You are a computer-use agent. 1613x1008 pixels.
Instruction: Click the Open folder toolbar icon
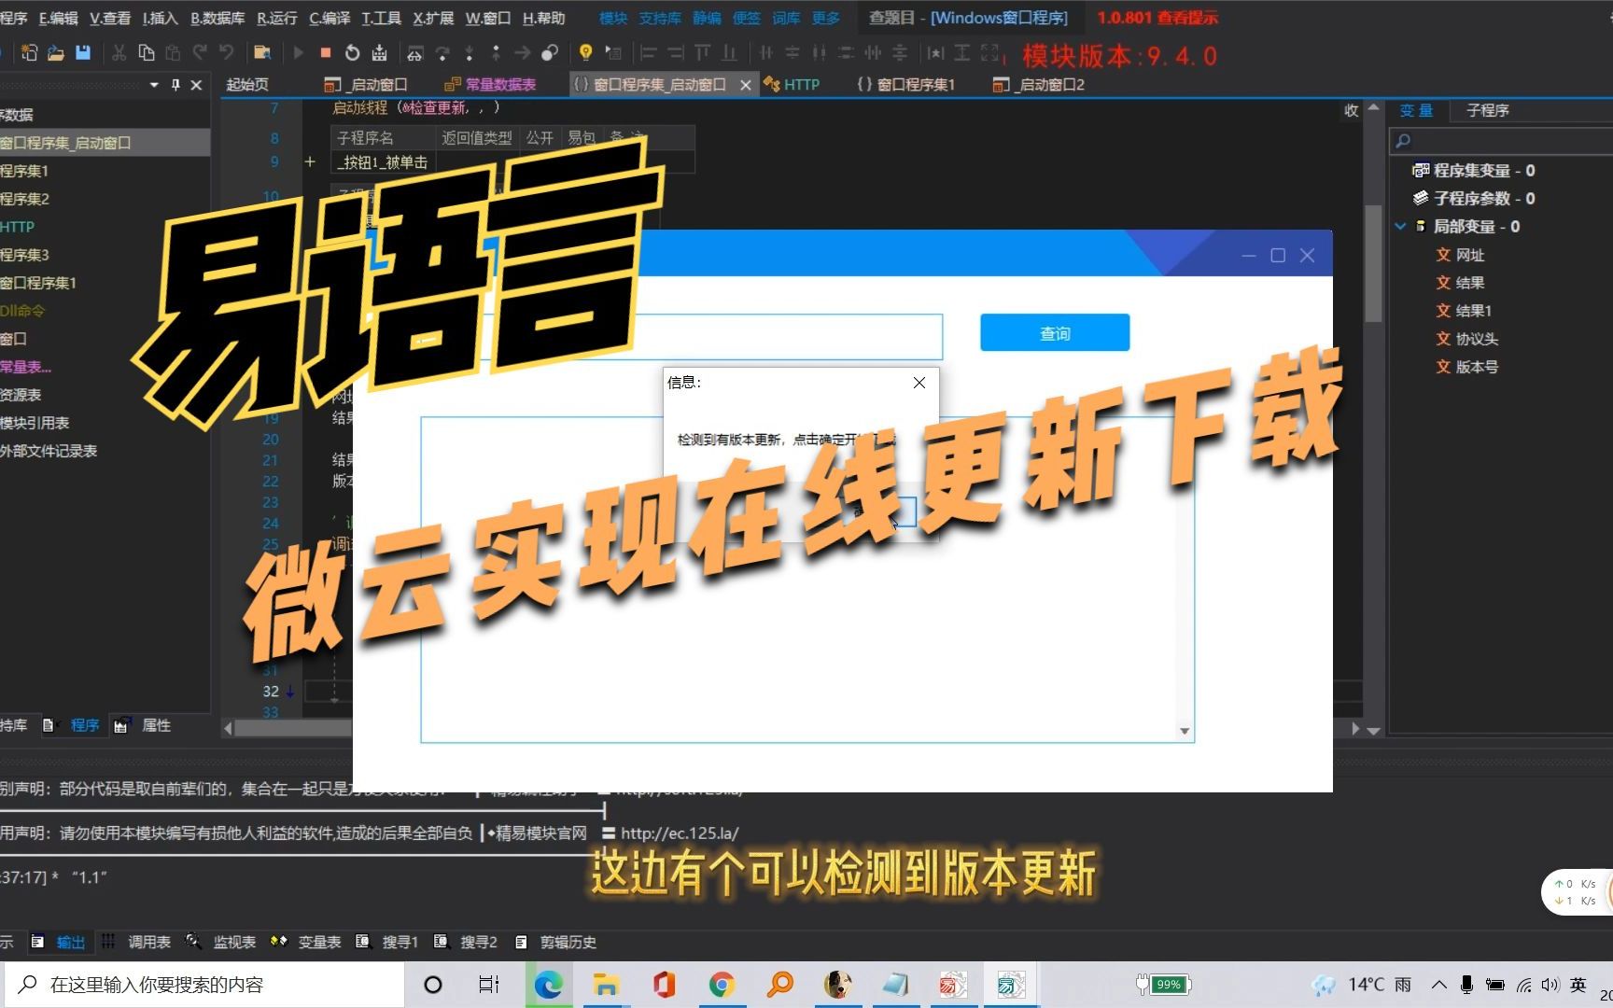56,53
